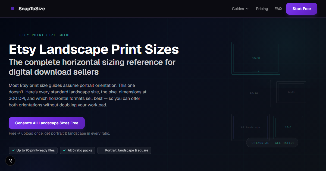
Task: Click the 'Etsy Landscape Print Sizes' heading
Action: point(94,49)
